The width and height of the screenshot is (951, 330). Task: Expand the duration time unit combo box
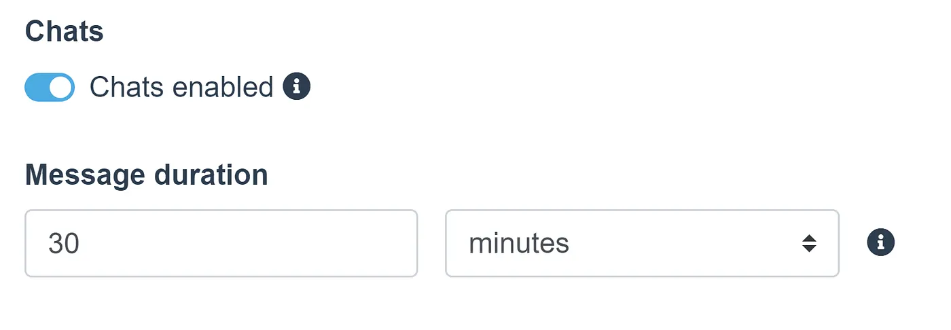pyautogui.click(x=641, y=243)
